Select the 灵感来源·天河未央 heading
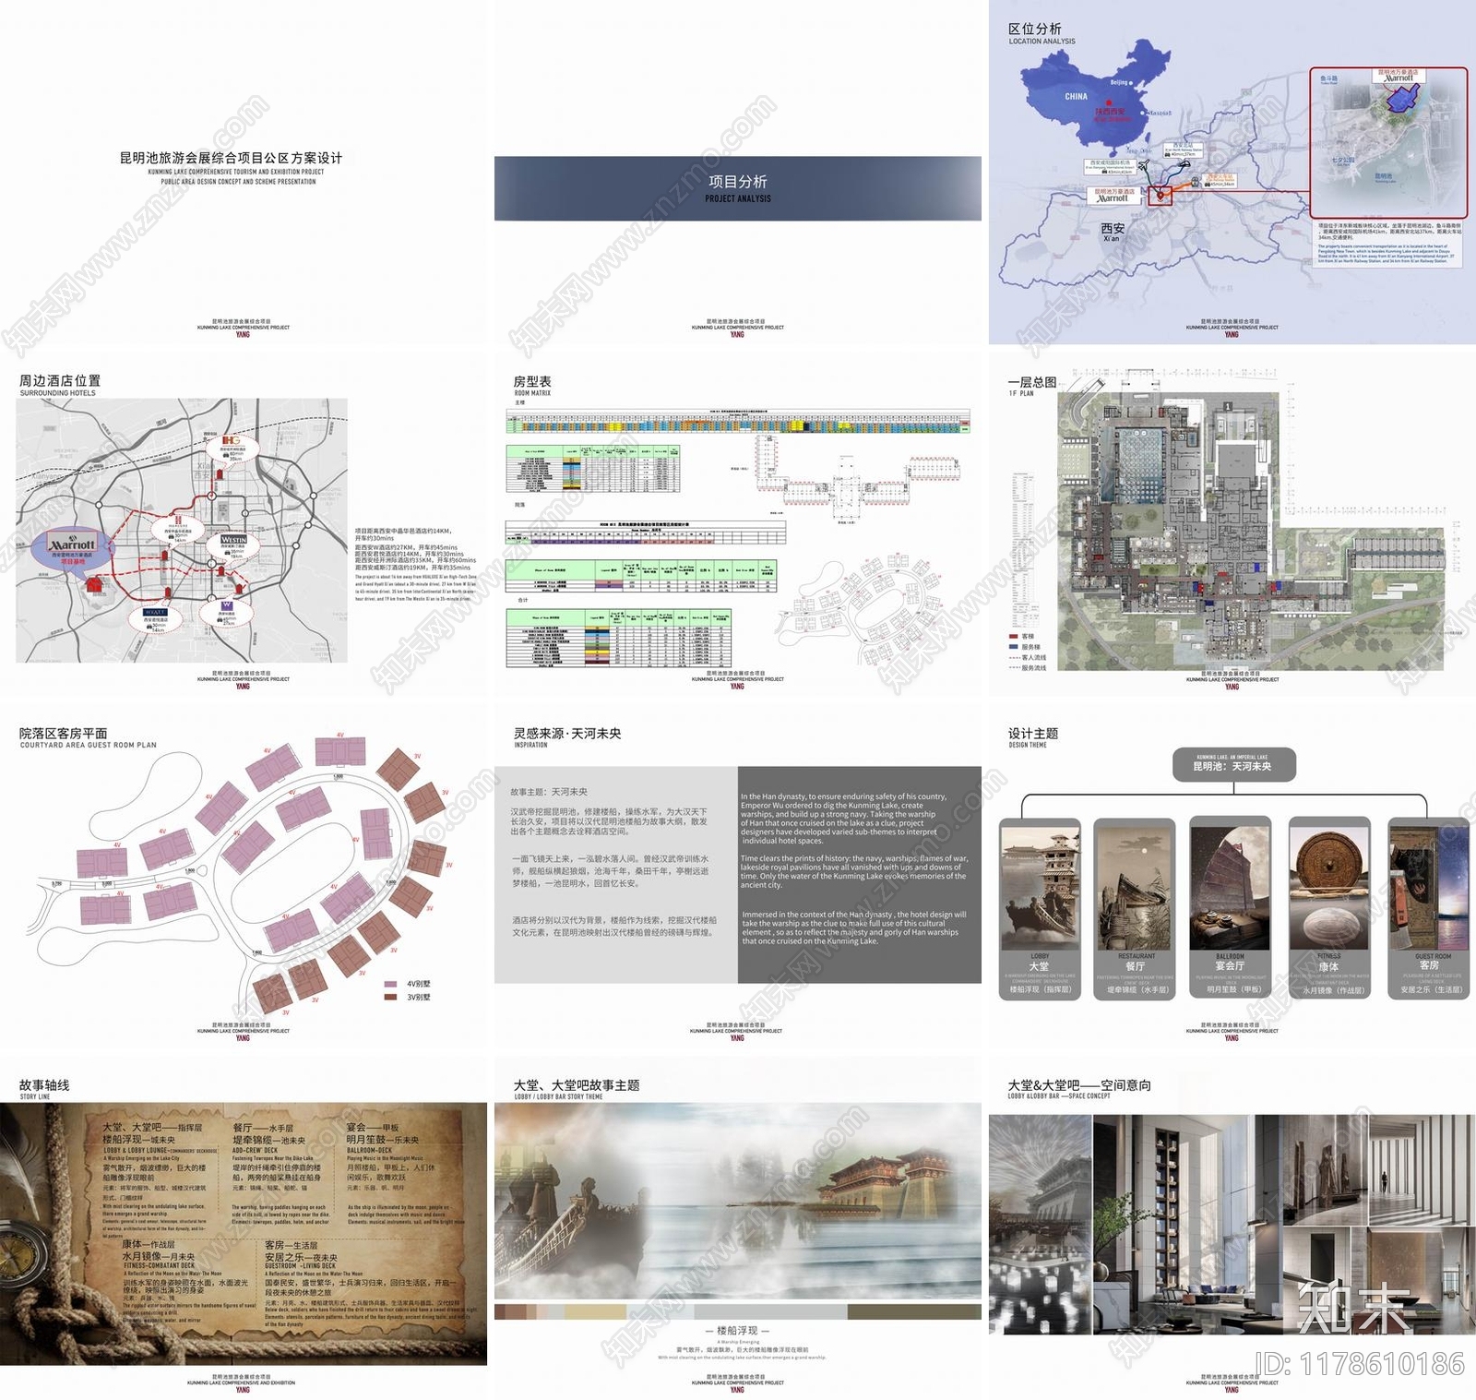 pos(567,733)
